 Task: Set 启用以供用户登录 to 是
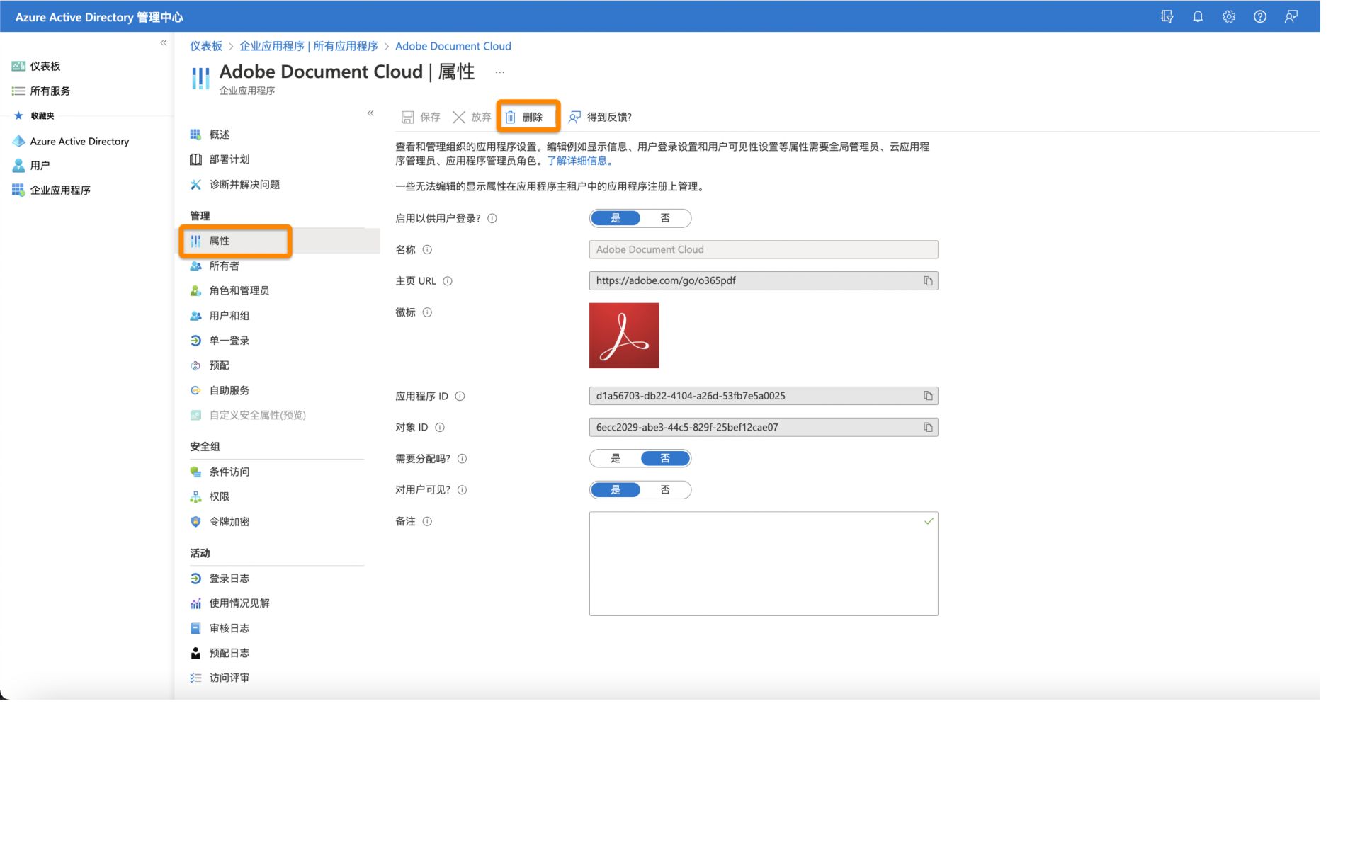(x=616, y=218)
